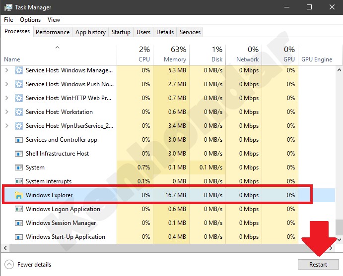Open the Options menu
The height and width of the screenshot is (276, 343).
click(30, 20)
